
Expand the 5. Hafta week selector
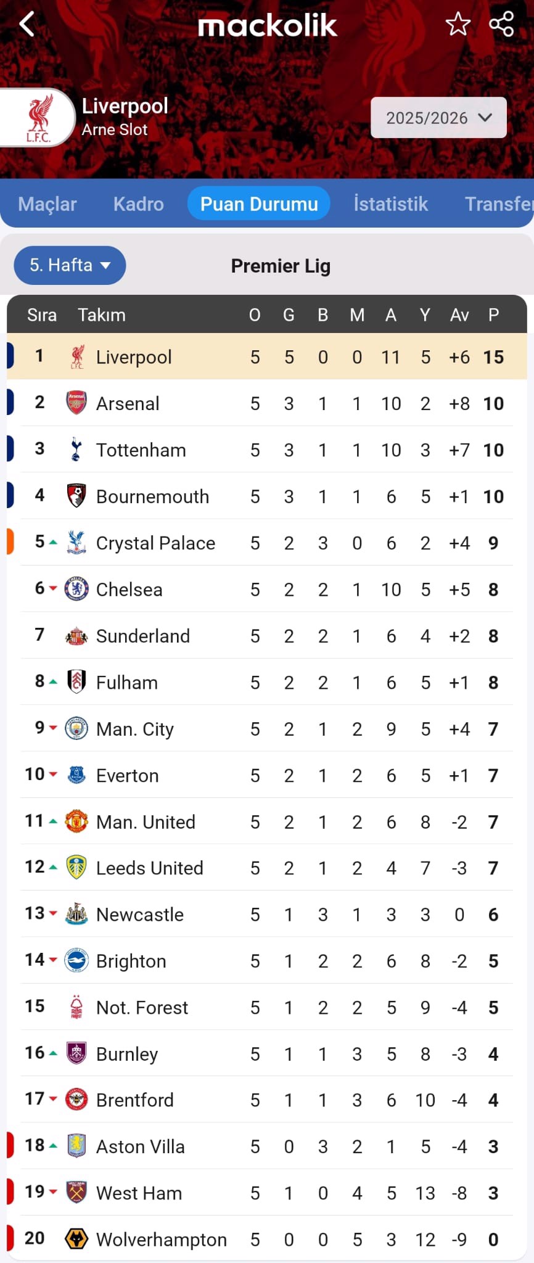70,265
